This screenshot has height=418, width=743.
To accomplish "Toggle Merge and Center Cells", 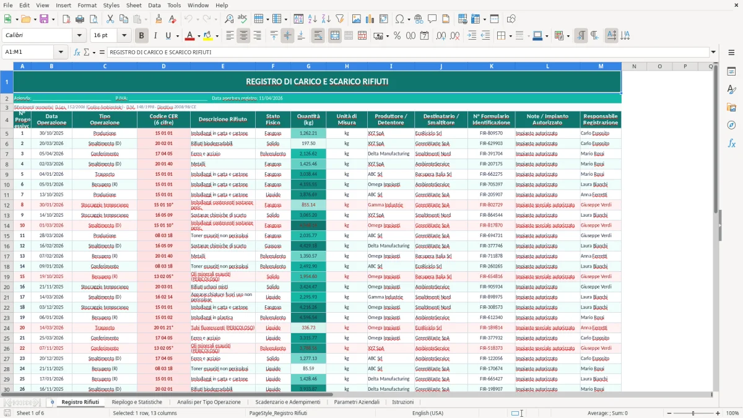I will pos(335,36).
